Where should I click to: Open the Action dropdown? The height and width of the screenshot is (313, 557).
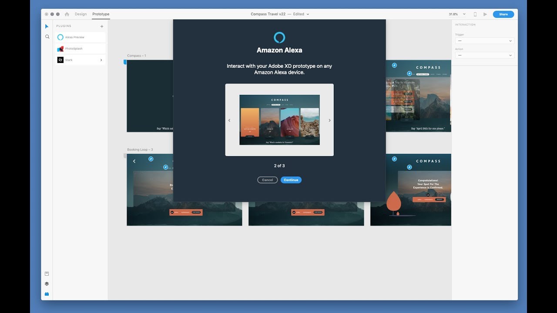(x=484, y=55)
